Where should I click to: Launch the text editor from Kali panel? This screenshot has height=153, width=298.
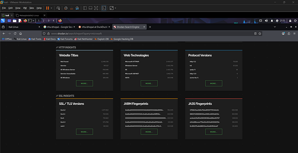coord(20,21)
